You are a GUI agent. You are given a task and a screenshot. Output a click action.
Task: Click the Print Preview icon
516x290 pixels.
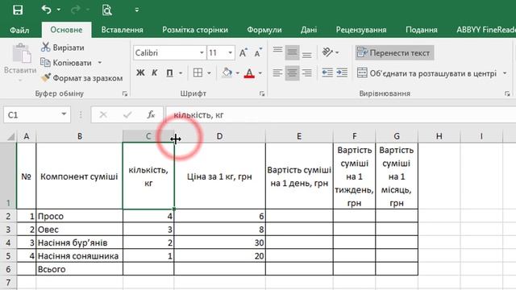coord(107,10)
